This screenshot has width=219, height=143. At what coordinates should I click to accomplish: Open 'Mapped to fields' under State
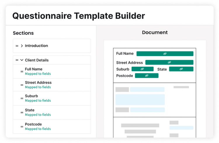tap(38, 115)
